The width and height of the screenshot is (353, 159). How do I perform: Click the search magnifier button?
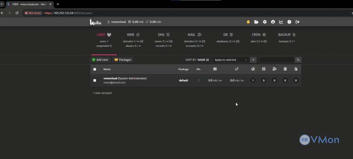pyautogui.click(x=298, y=60)
